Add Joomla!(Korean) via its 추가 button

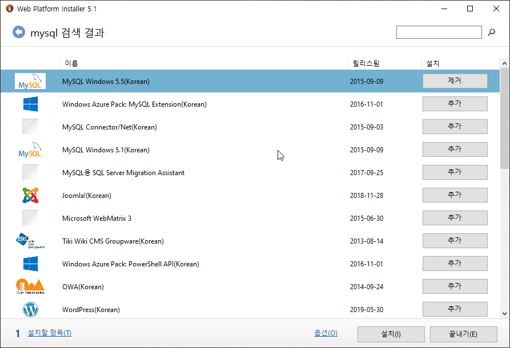[455, 195]
